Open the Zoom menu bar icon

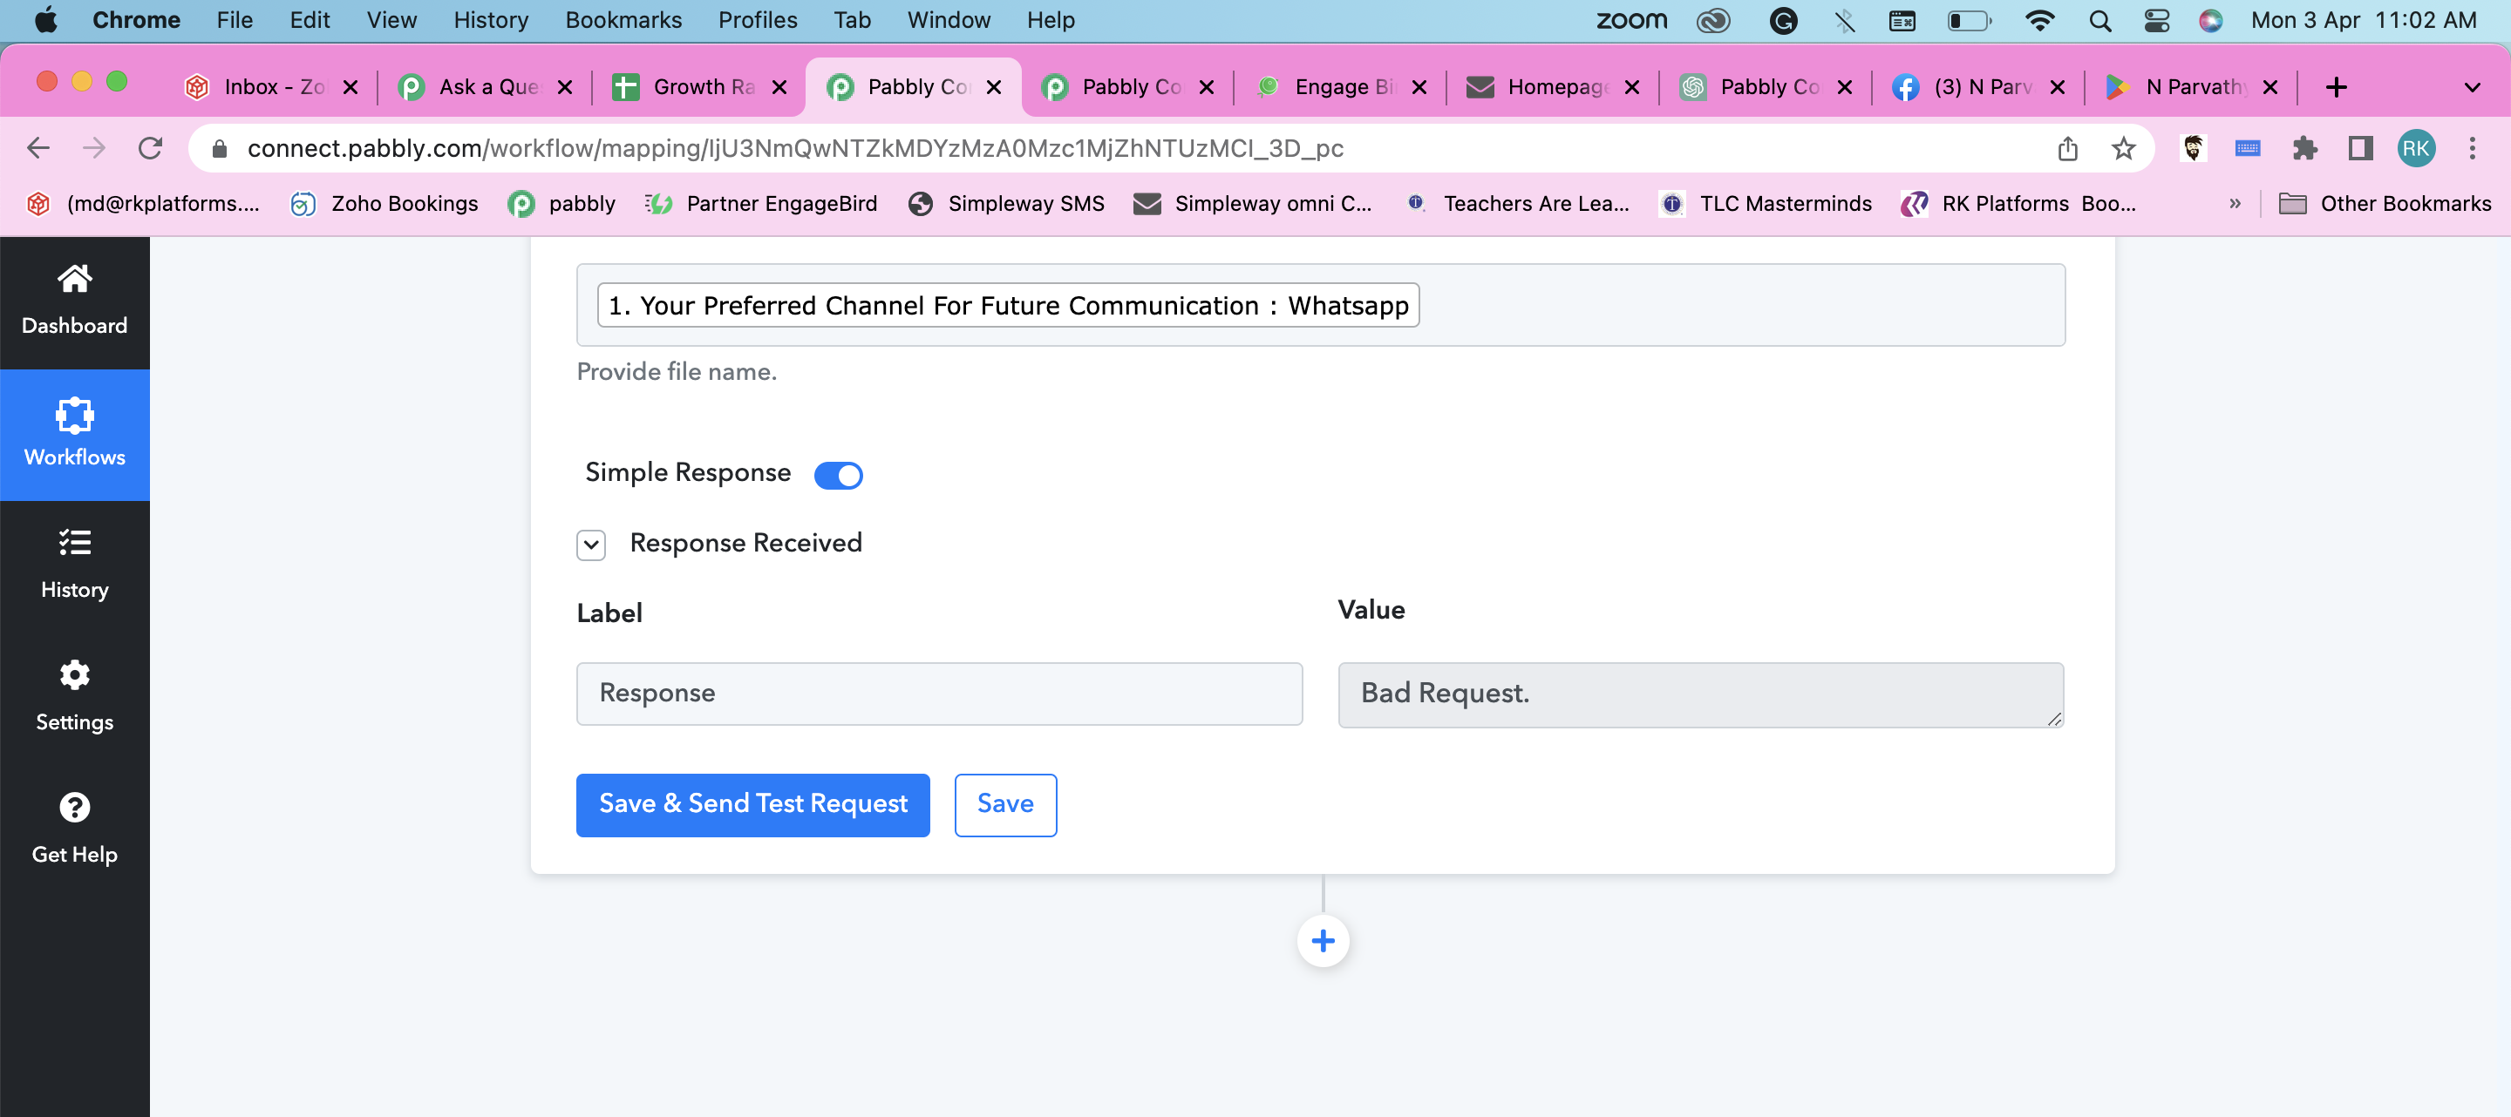click(x=1630, y=20)
